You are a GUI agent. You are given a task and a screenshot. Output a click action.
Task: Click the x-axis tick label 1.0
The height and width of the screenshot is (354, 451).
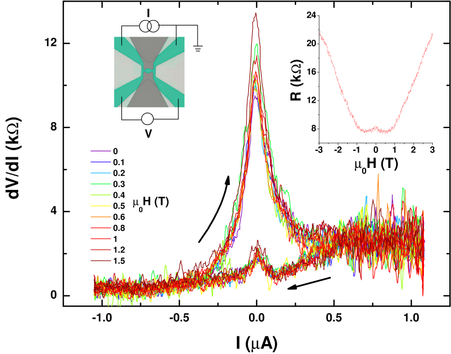coord(411,318)
